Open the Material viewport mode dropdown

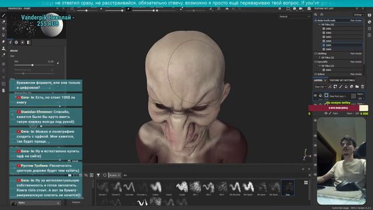[294, 16]
